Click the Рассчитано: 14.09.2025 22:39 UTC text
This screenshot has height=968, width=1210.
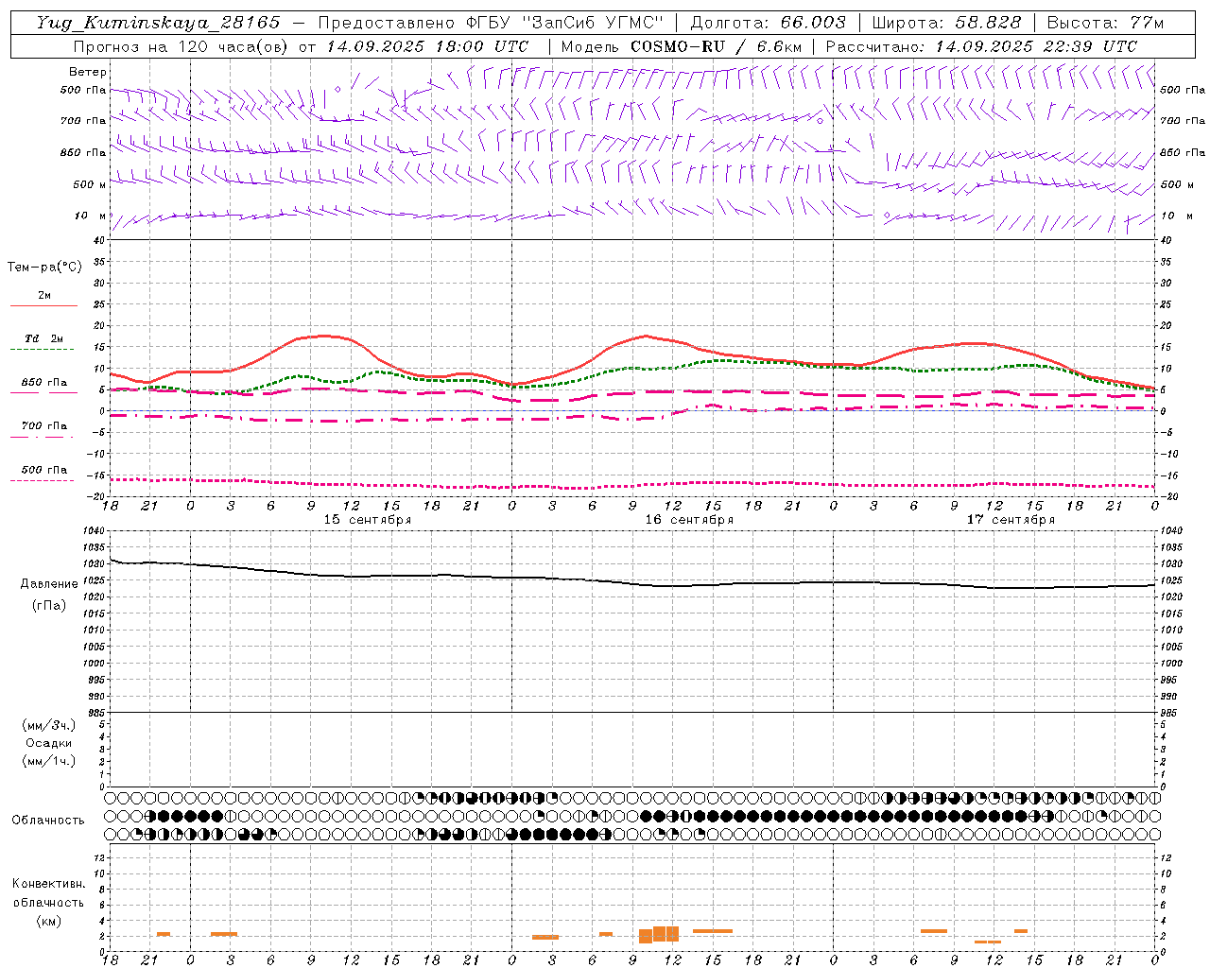tap(981, 46)
